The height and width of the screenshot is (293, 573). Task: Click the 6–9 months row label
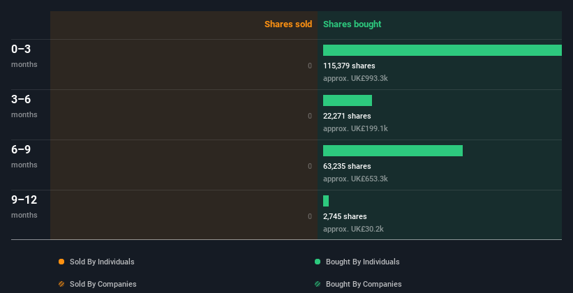(x=24, y=156)
